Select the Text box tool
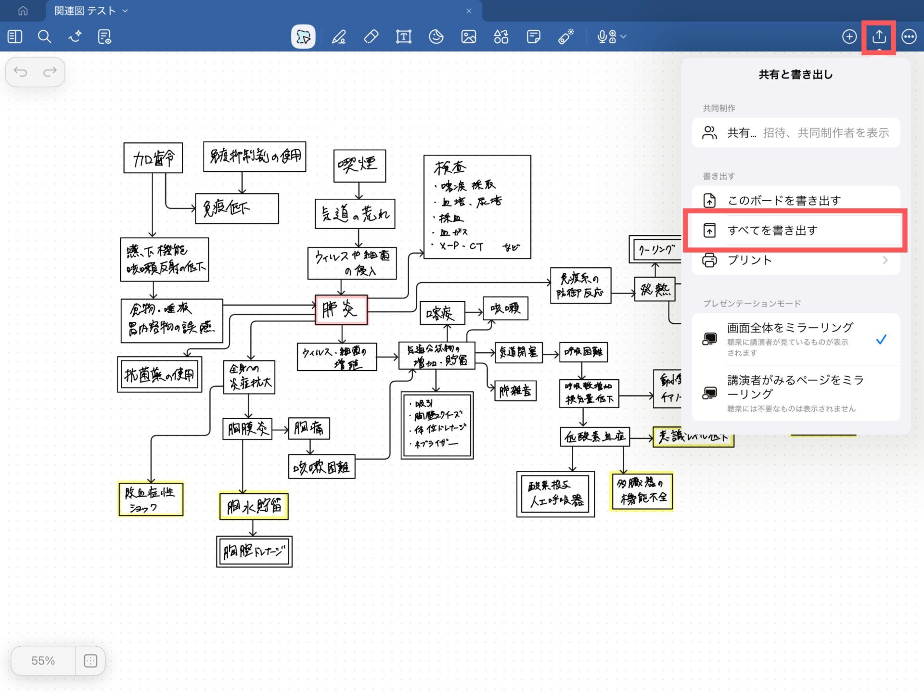The width and height of the screenshot is (924, 693). click(x=403, y=37)
